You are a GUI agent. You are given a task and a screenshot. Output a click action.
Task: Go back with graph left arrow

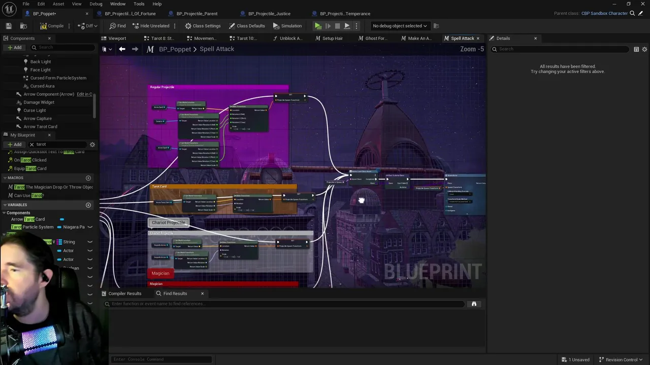(122, 49)
